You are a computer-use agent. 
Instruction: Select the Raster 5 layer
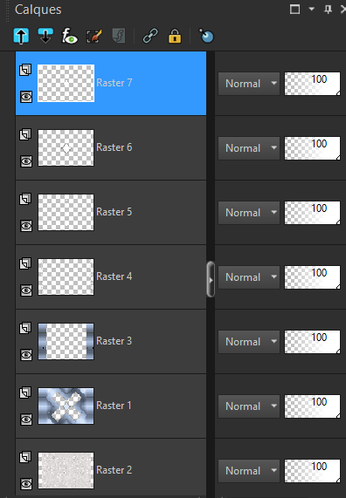click(111, 212)
